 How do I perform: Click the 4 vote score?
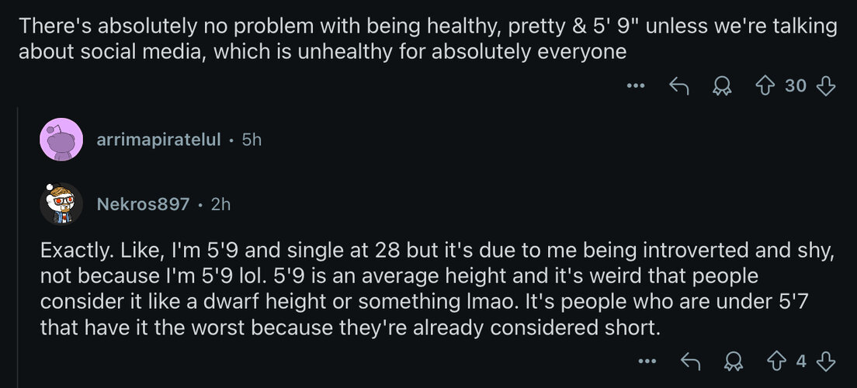point(800,361)
